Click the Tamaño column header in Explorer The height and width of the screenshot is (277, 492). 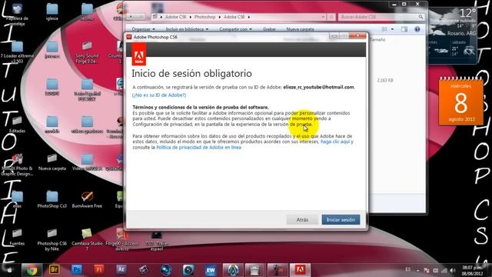click(377, 39)
